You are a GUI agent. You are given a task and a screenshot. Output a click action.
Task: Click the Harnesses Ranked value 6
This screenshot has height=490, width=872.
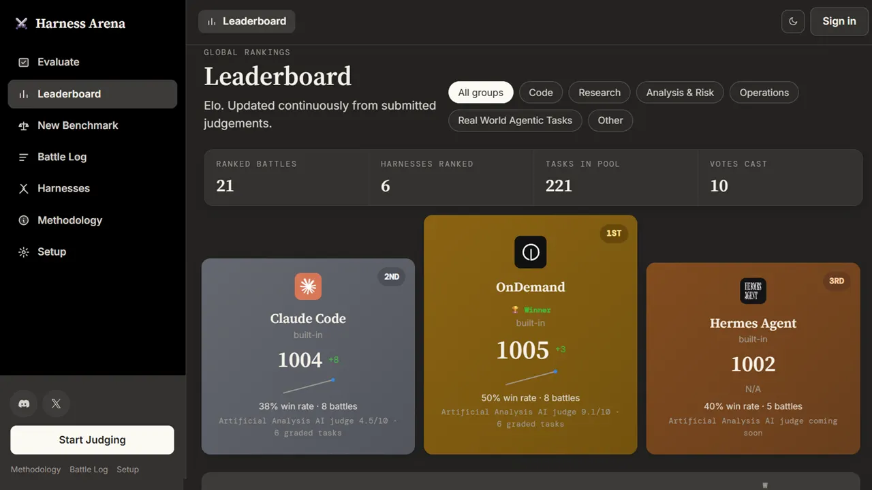pyautogui.click(x=386, y=186)
